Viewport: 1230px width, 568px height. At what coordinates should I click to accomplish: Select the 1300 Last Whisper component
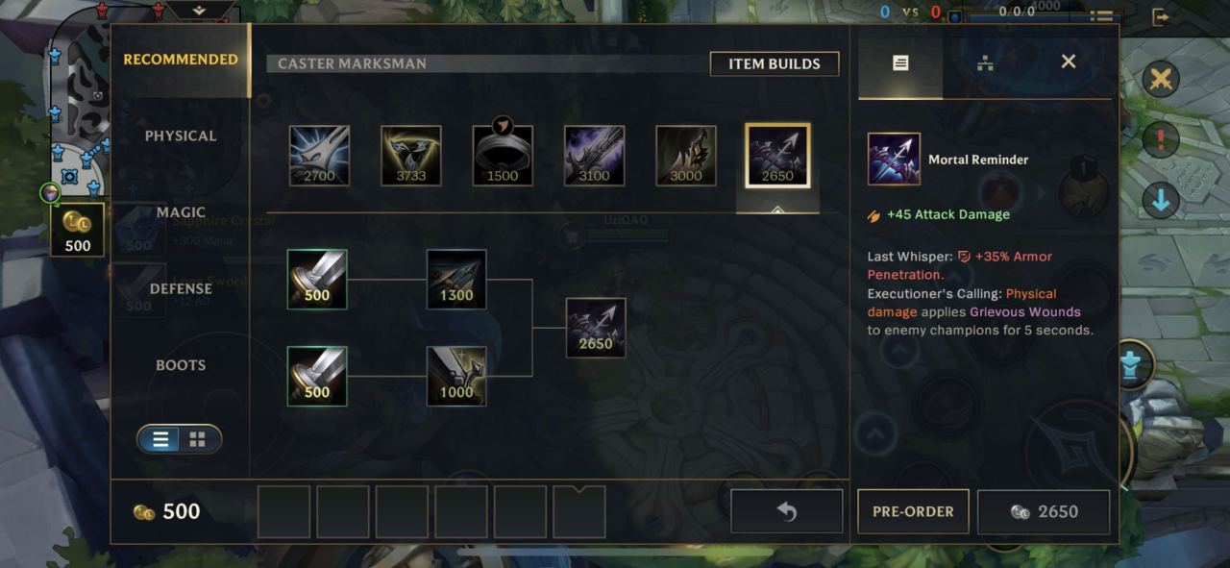[456, 280]
